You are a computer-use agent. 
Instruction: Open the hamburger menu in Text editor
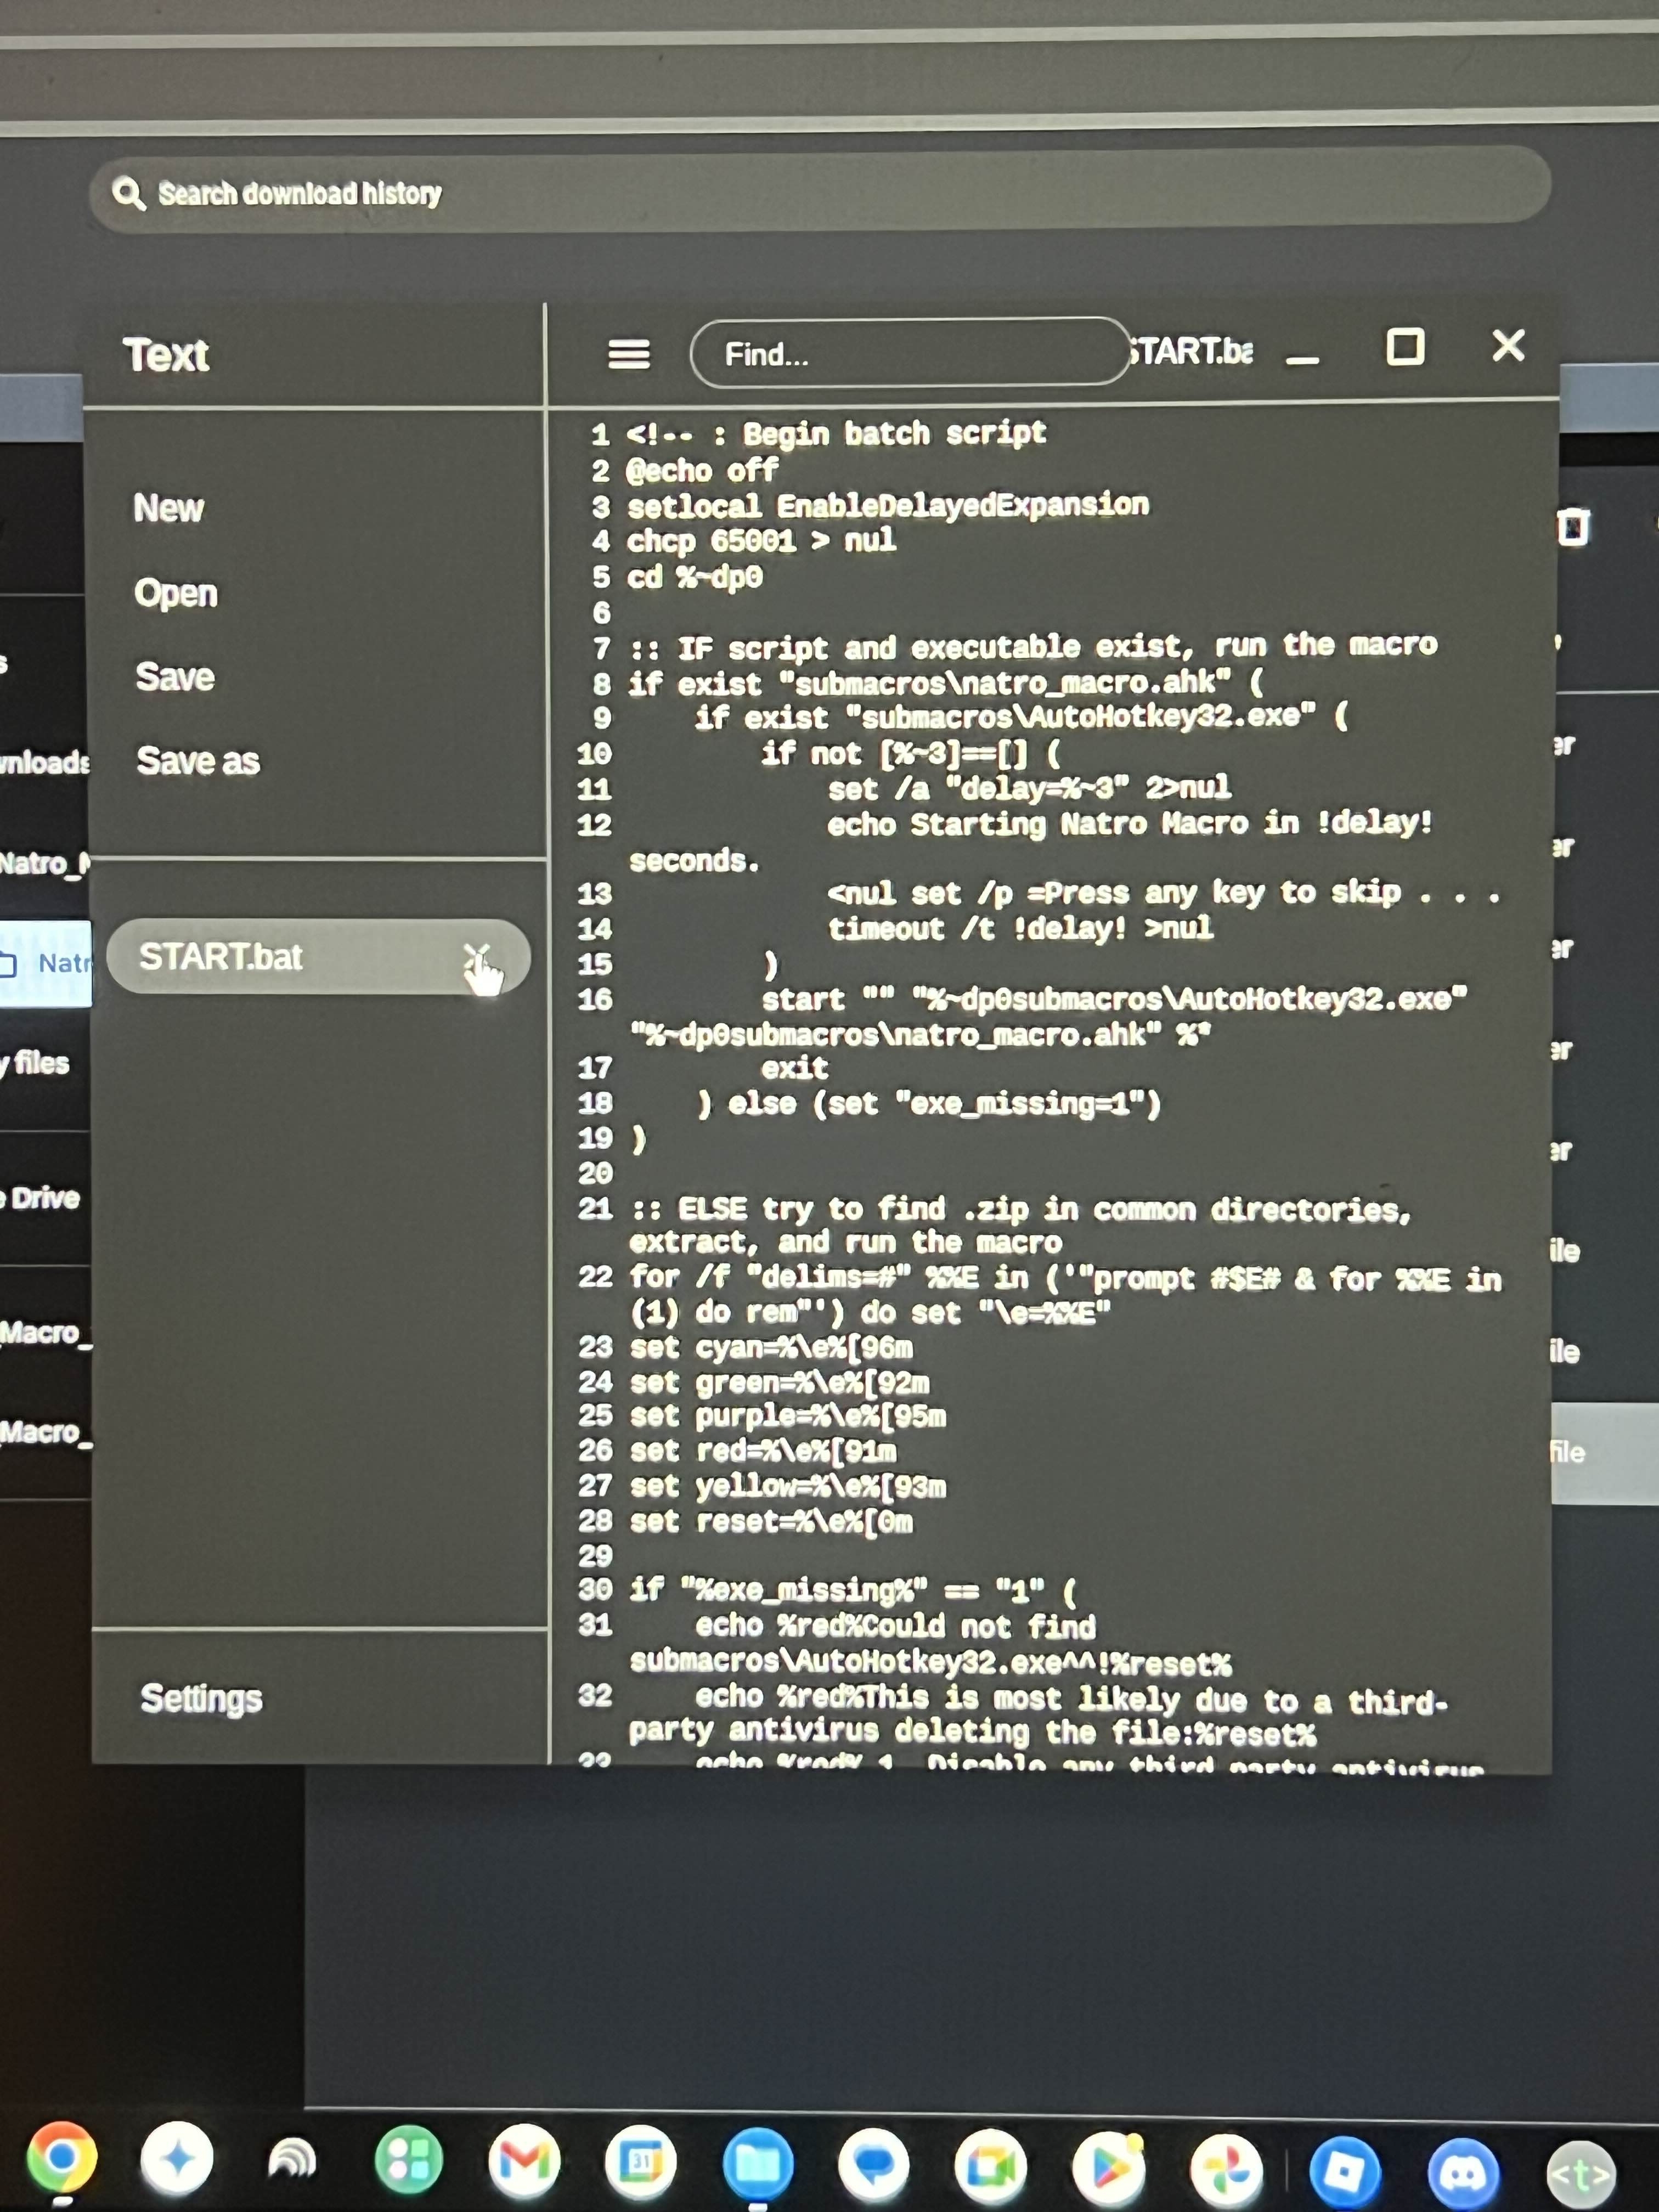[628, 353]
